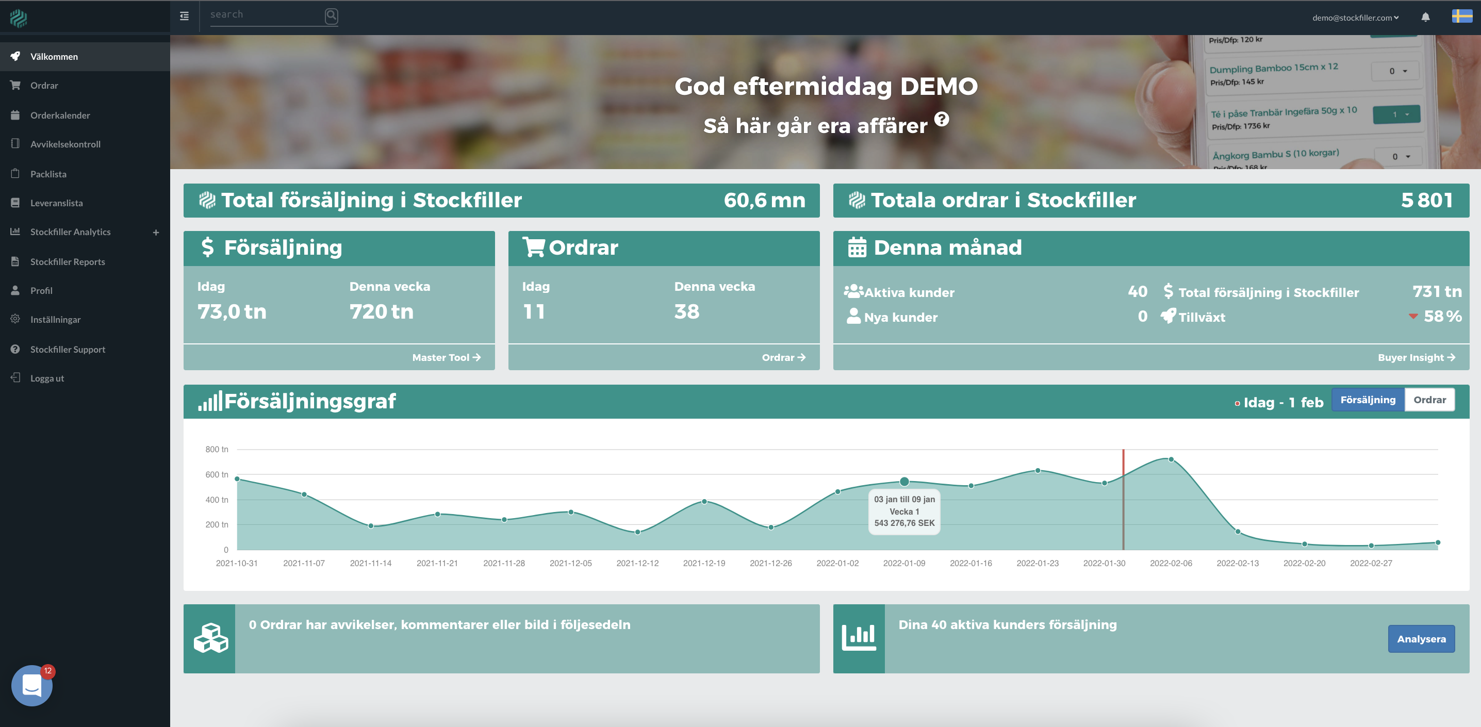Click the search magnifier icon
The height and width of the screenshot is (727, 1481).
pyautogui.click(x=331, y=16)
